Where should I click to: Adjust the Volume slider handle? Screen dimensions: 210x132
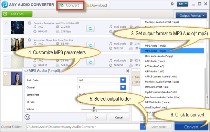coord(94,108)
